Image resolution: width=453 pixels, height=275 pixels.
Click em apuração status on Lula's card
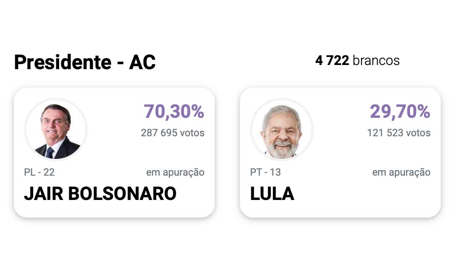click(x=402, y=172)
